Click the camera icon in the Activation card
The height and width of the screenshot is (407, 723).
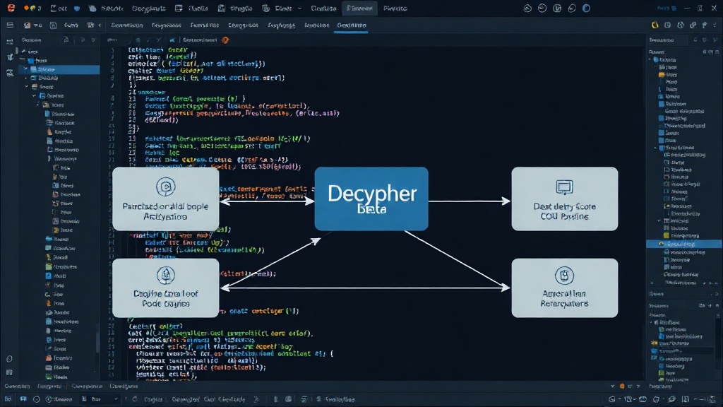tap(165, 187)
